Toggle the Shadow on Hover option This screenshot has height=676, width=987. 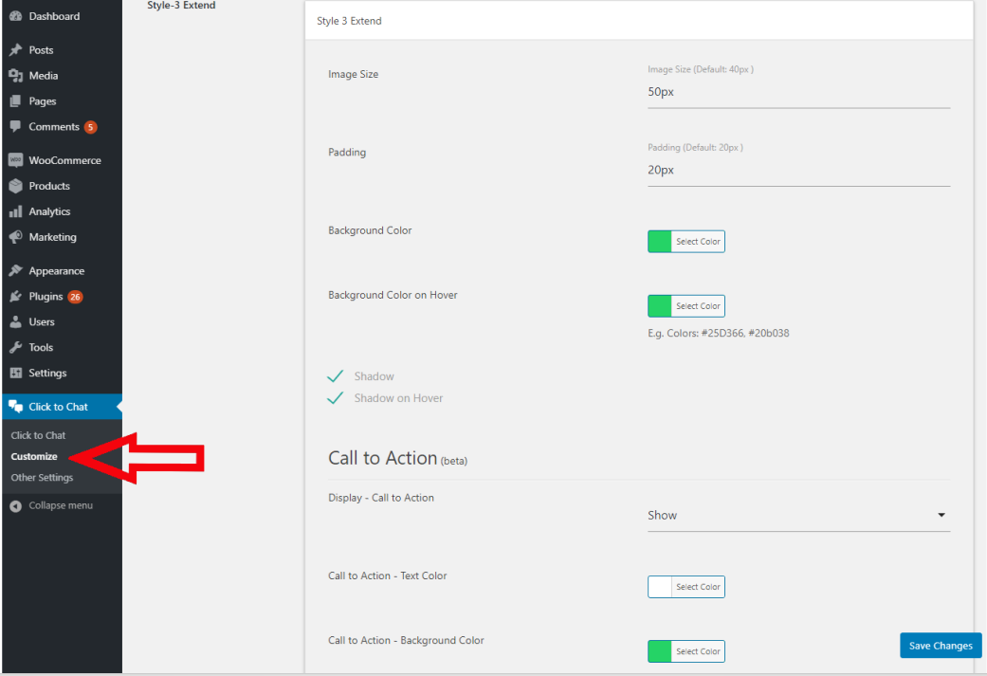pyautogui.click(x=336, y=397)
